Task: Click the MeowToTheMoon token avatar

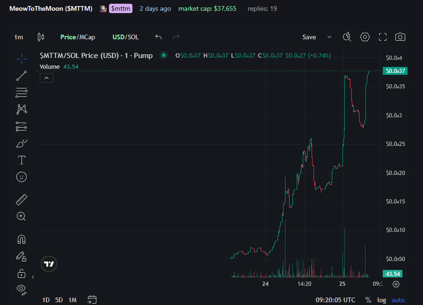Action: pyautogui.click(x=103, y=8)
